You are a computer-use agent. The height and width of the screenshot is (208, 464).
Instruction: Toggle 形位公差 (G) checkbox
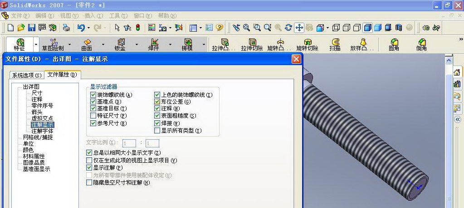pyautogui.click(x=157, y=101)
